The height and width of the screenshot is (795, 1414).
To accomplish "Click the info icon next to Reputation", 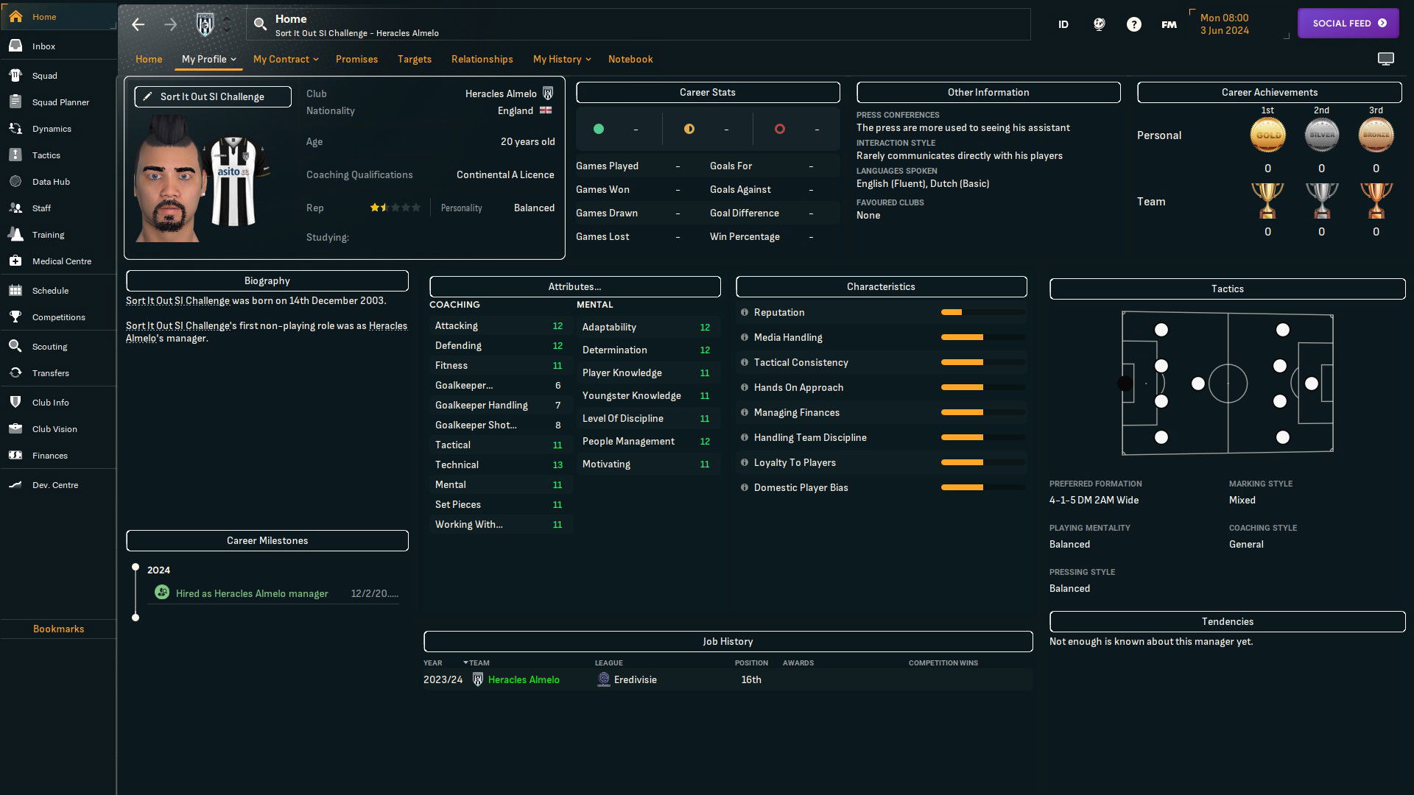I will tap(745, 312).
